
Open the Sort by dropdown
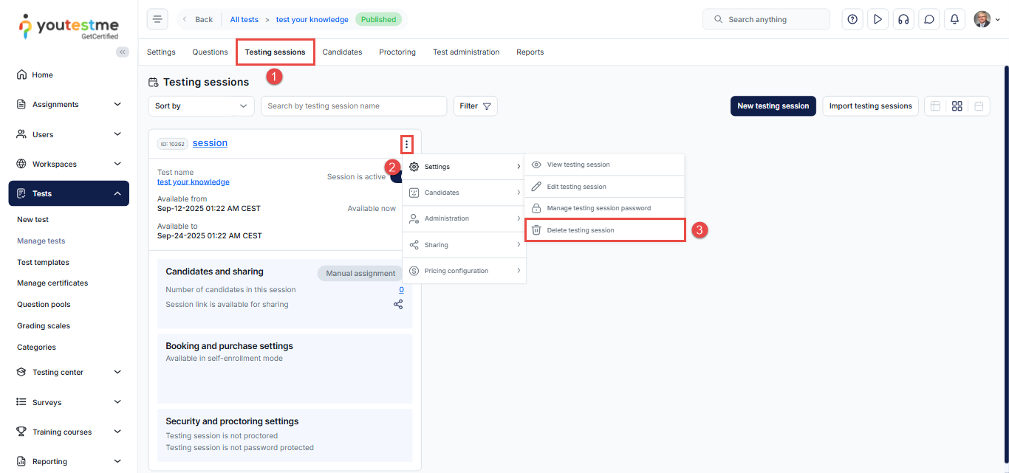click(201, 106)
